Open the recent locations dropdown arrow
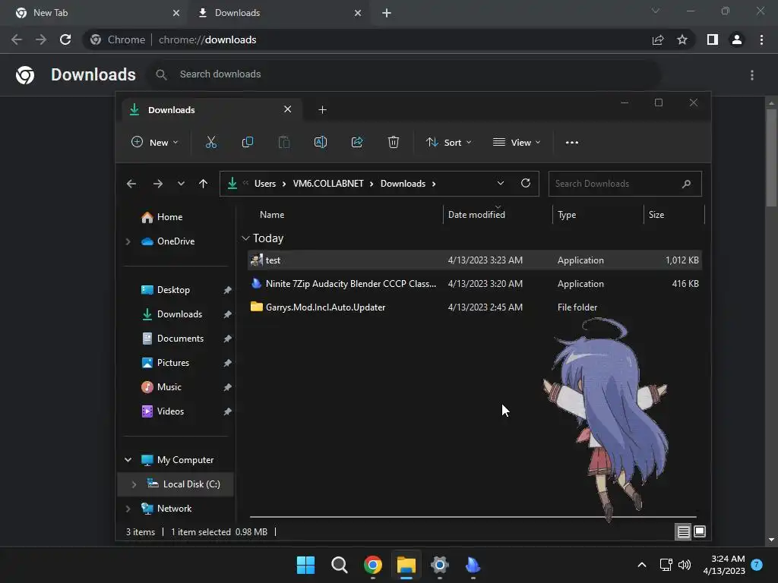 click(181, 184)
